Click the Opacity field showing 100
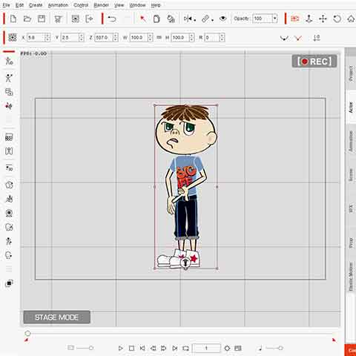 point(263,19)
